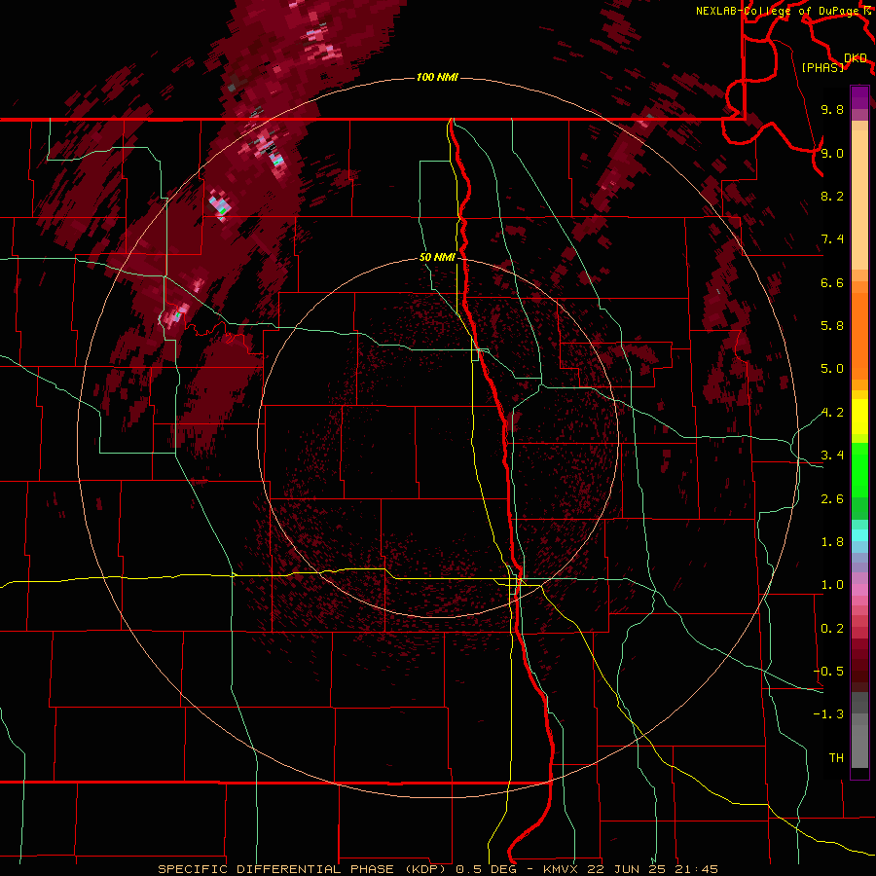This screenshot has width=876, height=876.
Task: Click the -0.5 color scale value
Action: pos(828,672)
